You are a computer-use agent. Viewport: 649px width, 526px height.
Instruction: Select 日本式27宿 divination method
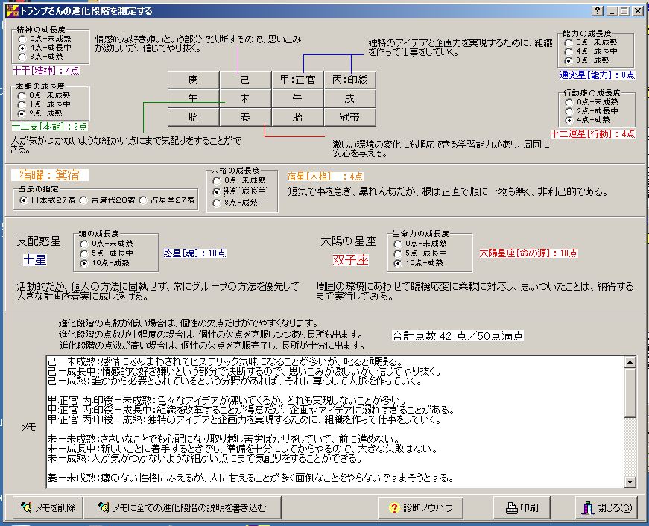point(24,200)
